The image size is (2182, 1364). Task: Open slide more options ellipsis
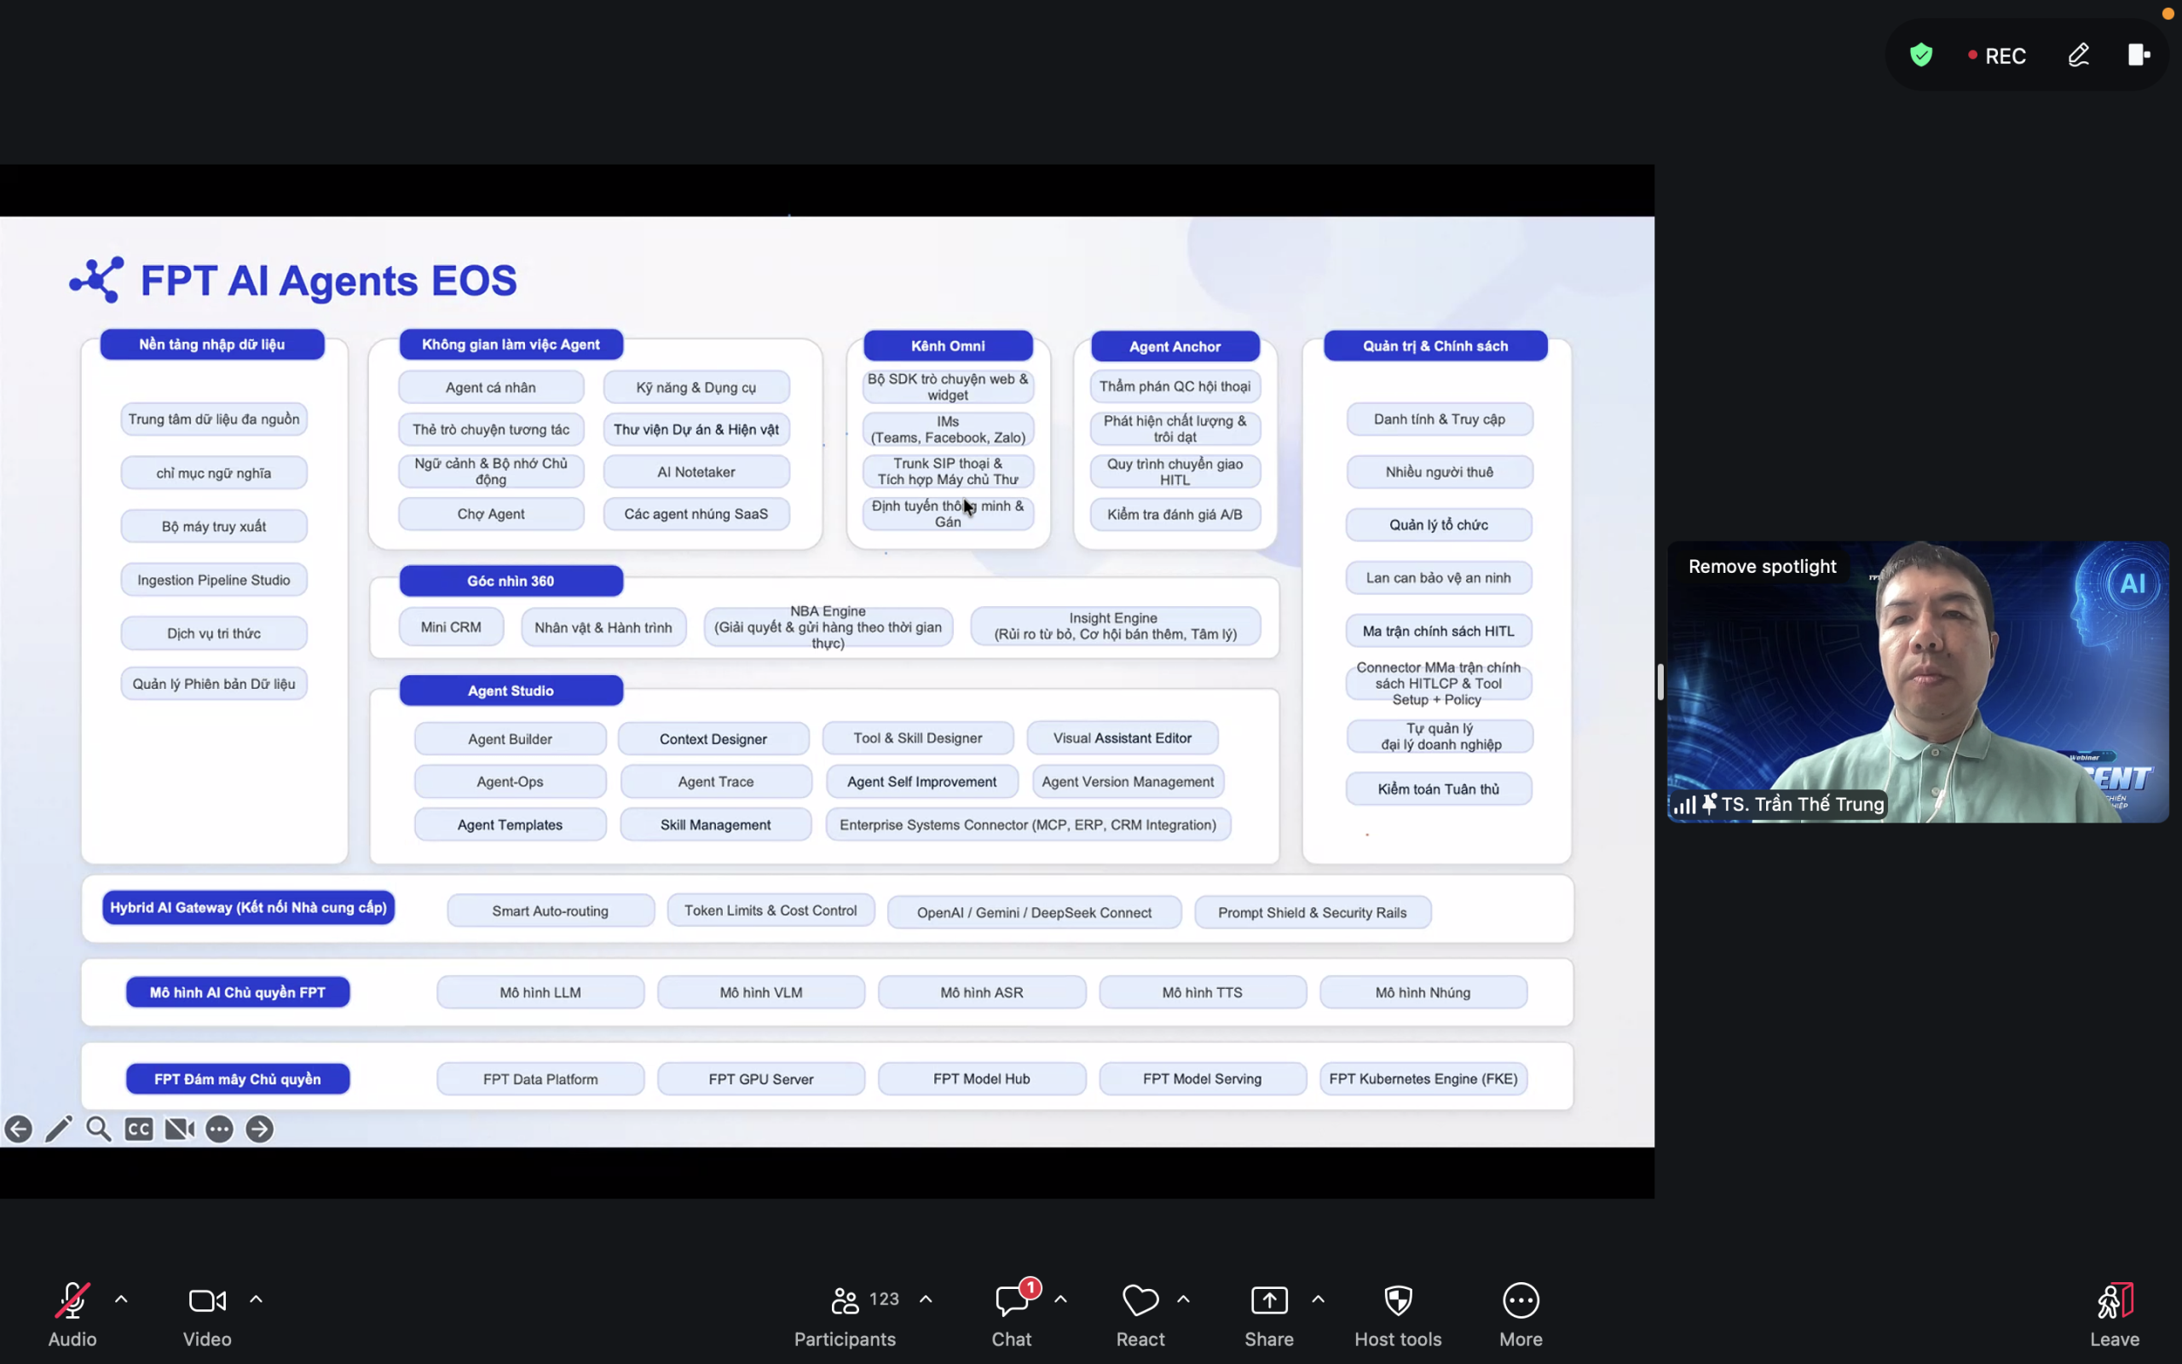(x=219, y=1129)
